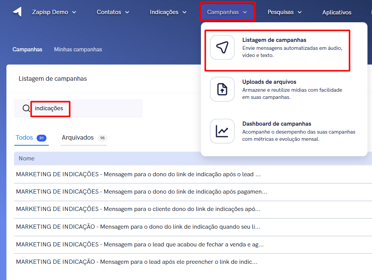The image size is (372, 280).
Task: Open the Indicações menu
Action: (168, 12)
